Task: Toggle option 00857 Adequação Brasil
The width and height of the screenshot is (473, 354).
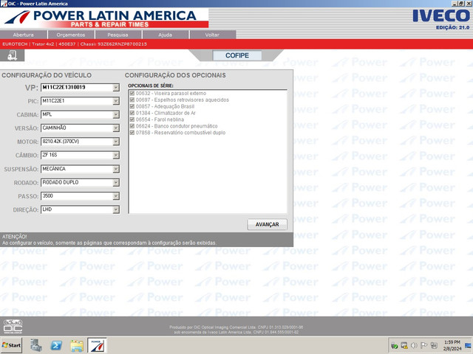Action: click(x=132, y=106)
